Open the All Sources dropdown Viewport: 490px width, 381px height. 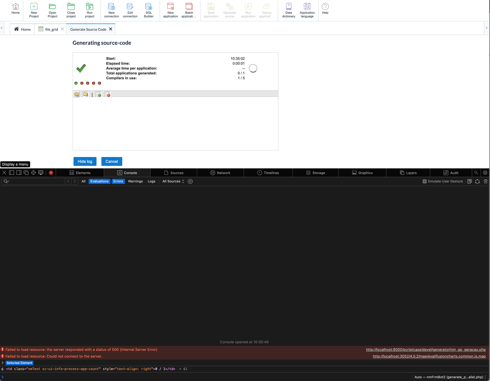click(172, 181)
